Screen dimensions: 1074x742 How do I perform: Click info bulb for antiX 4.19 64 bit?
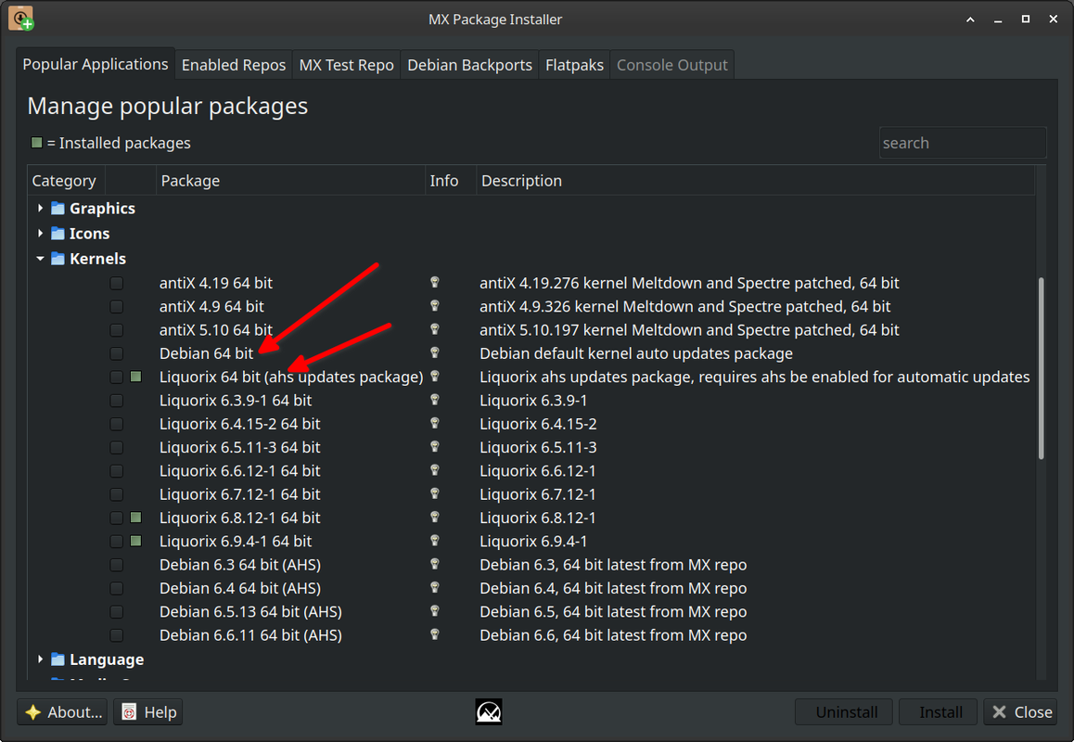point(434,282)
